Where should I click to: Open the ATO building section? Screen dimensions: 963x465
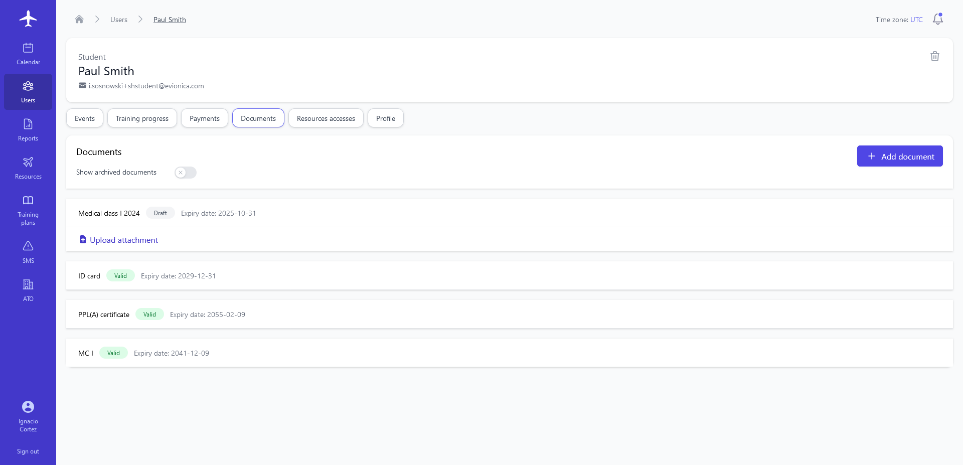[x=28, y=290]
